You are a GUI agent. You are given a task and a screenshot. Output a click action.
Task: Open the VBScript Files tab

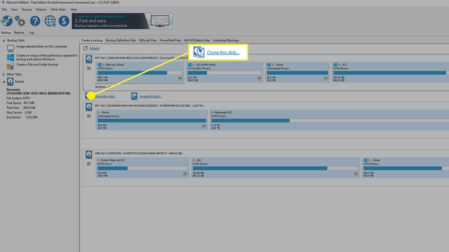pyautogui.click(x=148, y=41)
